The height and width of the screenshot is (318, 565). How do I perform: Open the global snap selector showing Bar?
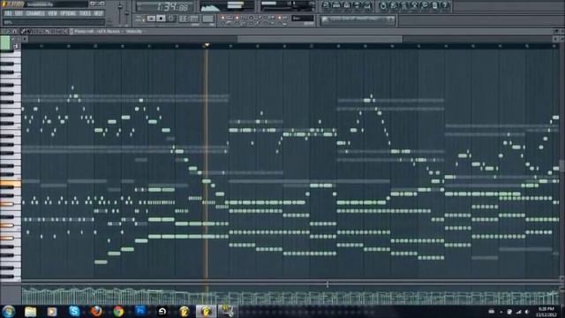(302, 18)
